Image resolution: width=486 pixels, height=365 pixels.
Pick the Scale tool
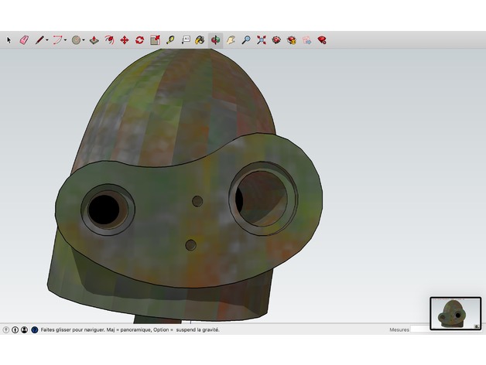click(x=155, y=40)
